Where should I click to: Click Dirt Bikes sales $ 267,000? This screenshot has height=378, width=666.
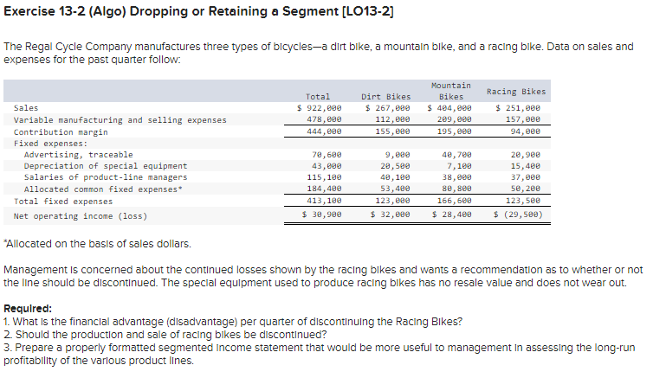click(387, 108)
